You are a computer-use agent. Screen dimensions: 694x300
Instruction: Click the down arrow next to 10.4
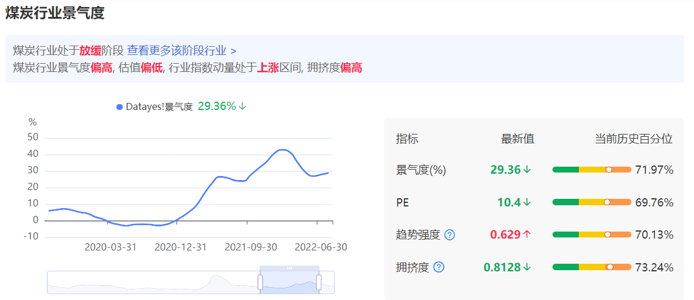coord(527,202)
